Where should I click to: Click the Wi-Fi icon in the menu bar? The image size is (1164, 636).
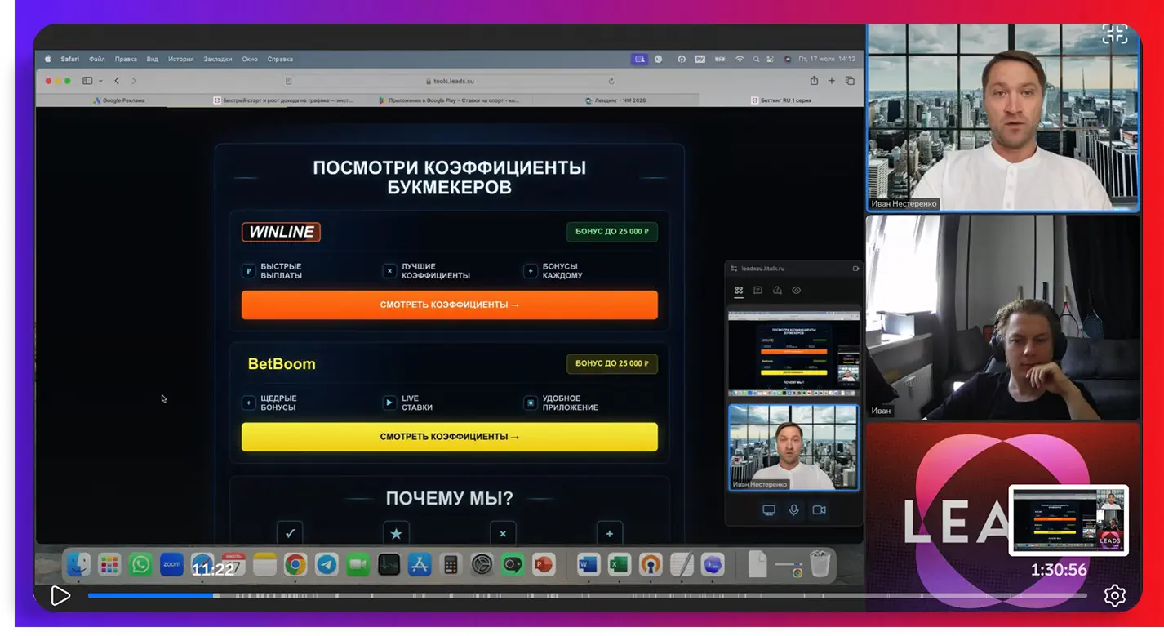[740, 59]
